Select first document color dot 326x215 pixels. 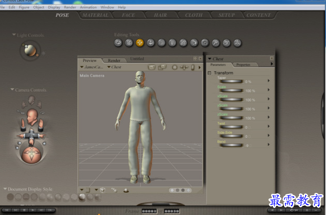[x=172, y=190]
